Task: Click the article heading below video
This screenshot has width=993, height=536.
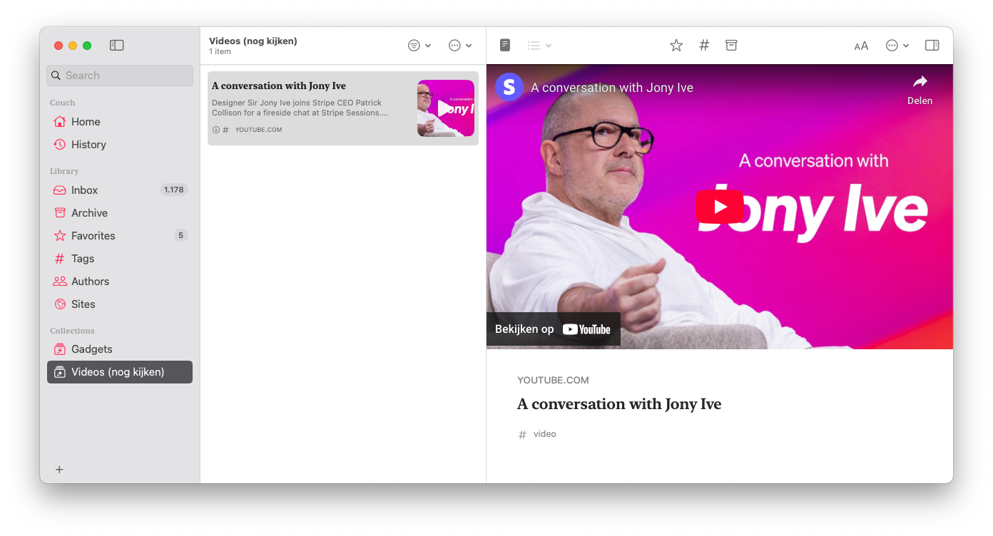Action: tap(619, 404)
